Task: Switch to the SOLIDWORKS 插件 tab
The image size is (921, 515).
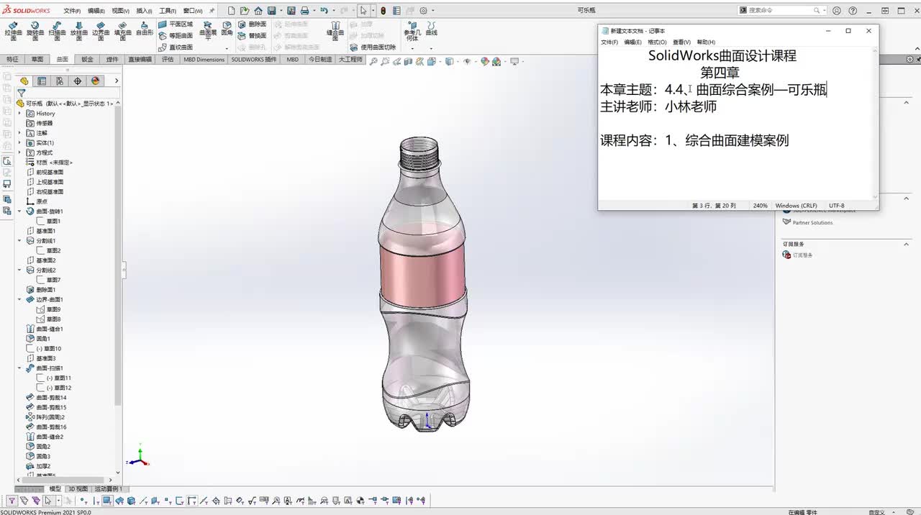Action: coord(254,60)
